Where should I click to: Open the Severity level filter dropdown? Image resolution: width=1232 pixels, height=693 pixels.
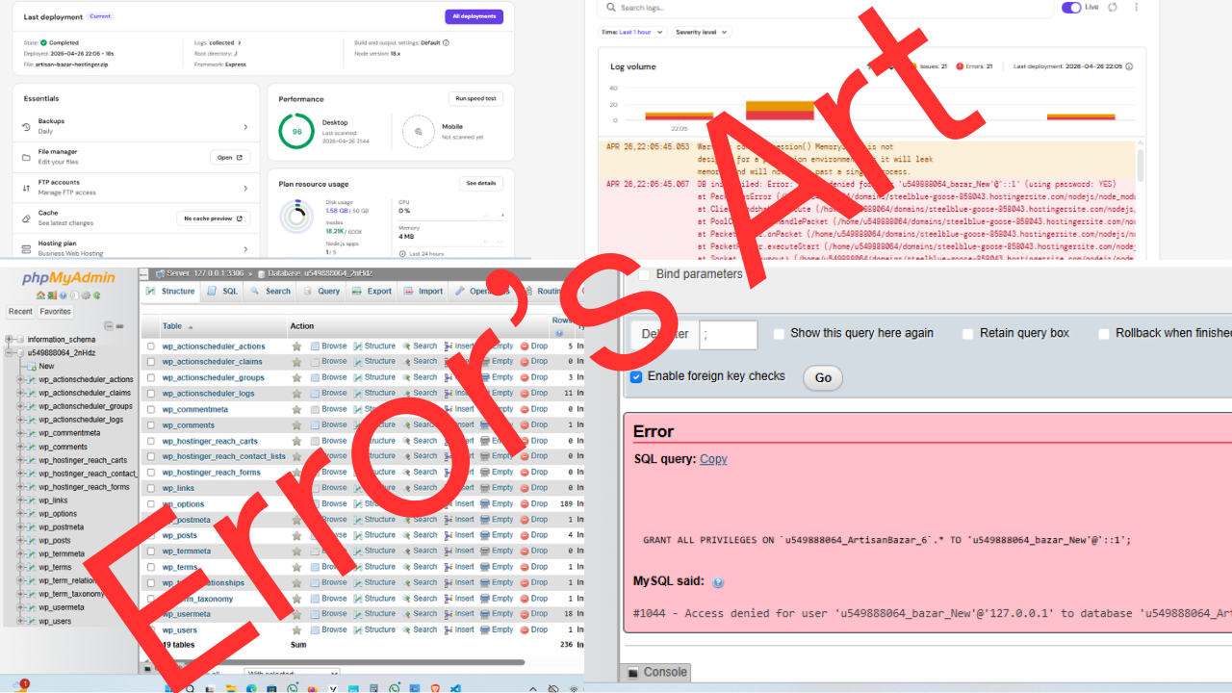pos(701,32)
